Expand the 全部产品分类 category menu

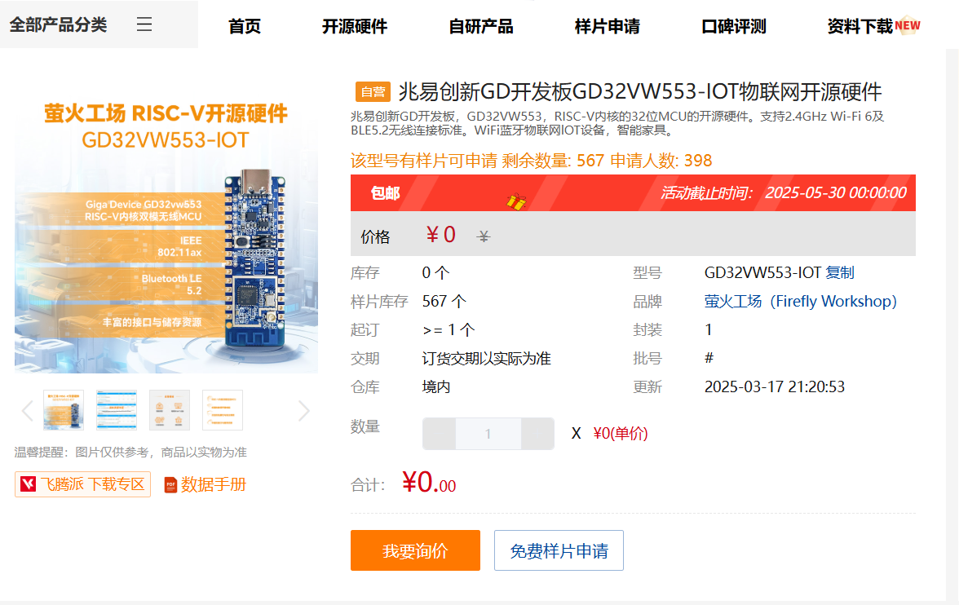(x=58, y=24)
